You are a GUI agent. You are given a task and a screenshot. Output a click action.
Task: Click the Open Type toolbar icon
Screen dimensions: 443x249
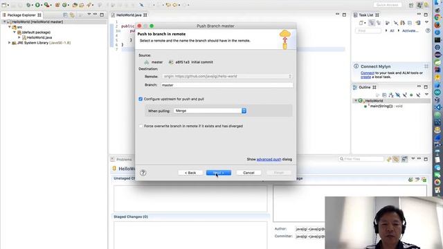pyautogui.click(x=75, y=5)
